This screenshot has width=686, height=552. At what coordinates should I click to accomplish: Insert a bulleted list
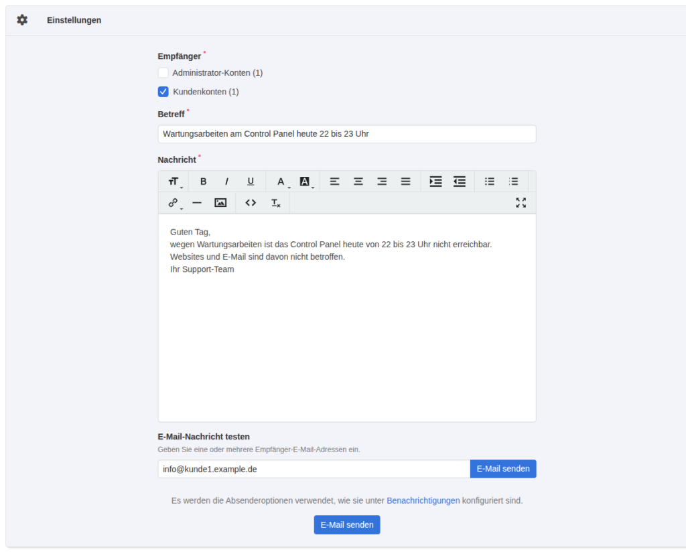[x=490, y=182]
